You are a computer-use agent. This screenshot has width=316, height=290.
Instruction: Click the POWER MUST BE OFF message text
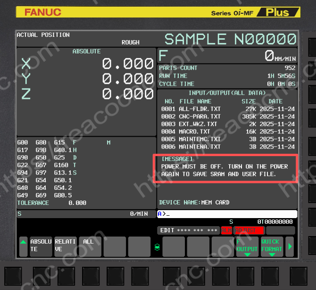tap(225, 170)
